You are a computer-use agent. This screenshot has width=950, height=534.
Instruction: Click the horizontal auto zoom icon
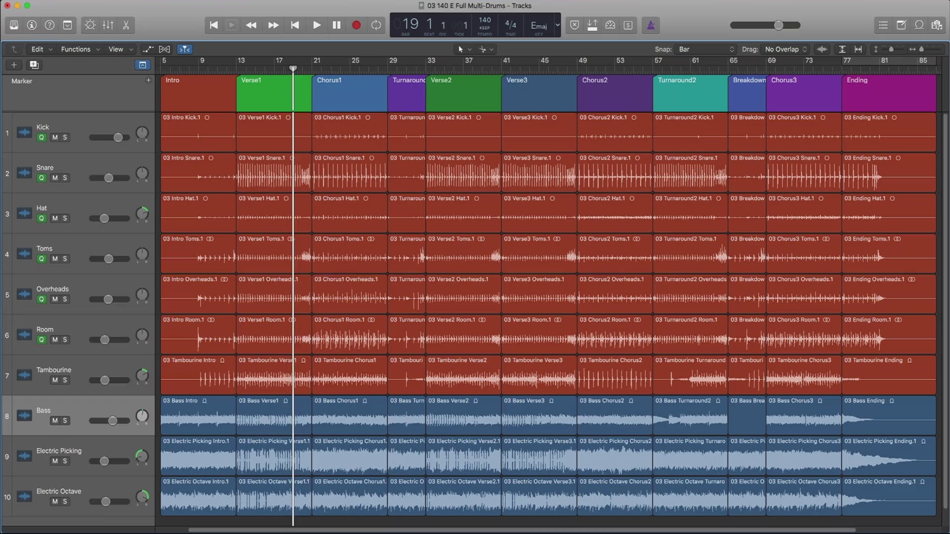pyautogui.click(x=858, y=49)
